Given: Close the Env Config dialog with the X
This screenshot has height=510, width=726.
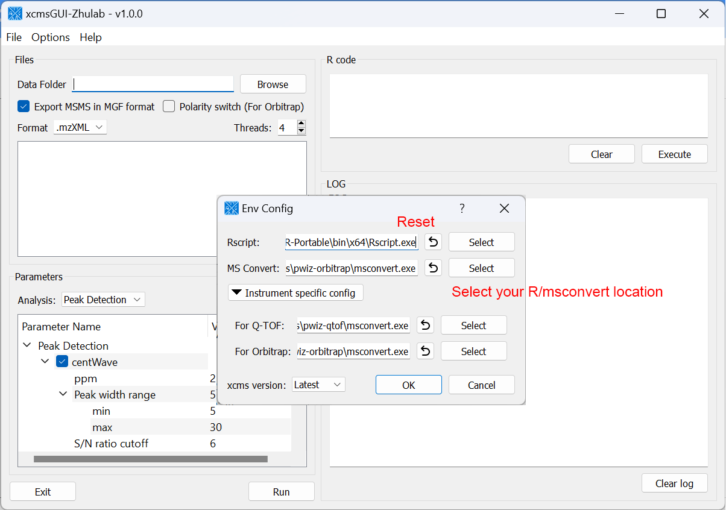Looking at the screenshot, I should pos(505,209).
